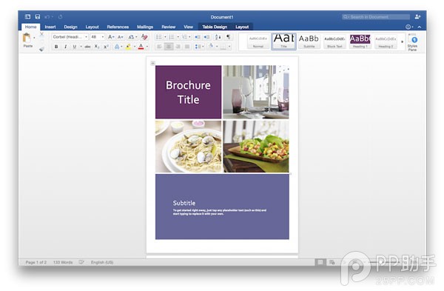444x291 pixels.
Task: Open the Review tab
Action: tap(169, 27)
